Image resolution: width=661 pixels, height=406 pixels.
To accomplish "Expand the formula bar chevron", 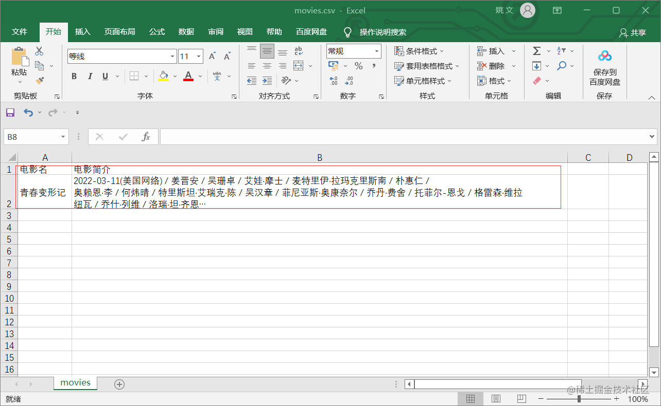I will coord(652,137).
